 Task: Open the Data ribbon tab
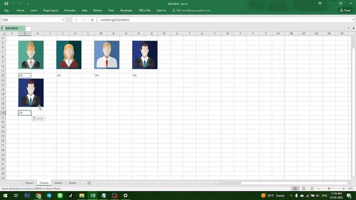85,11
